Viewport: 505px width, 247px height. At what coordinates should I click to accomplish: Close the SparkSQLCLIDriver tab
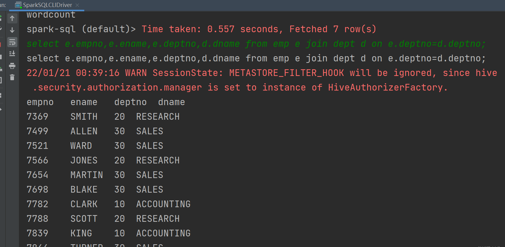click(x=77, y=5)
